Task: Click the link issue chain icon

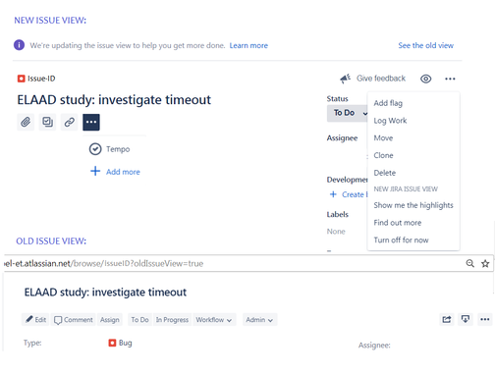Action: [x=70, y=122]
